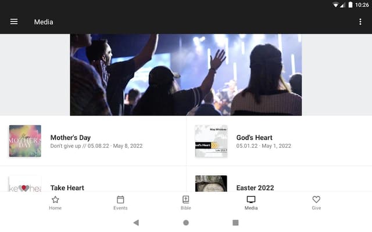Tap '05.01.22 · May 1, 2022' subtitle
Viewport: 372px width, 232px height.
point(263,146)
